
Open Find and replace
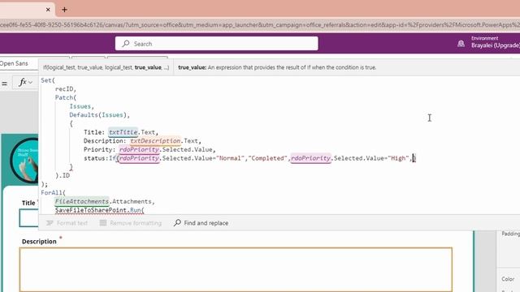pyautogui.click(x=201, y=223)
